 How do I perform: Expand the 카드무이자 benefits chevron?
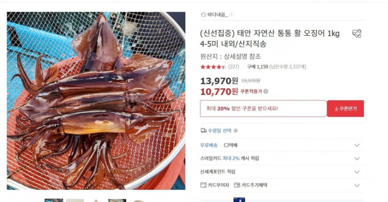pyautogui.click(x=357, y=185)
